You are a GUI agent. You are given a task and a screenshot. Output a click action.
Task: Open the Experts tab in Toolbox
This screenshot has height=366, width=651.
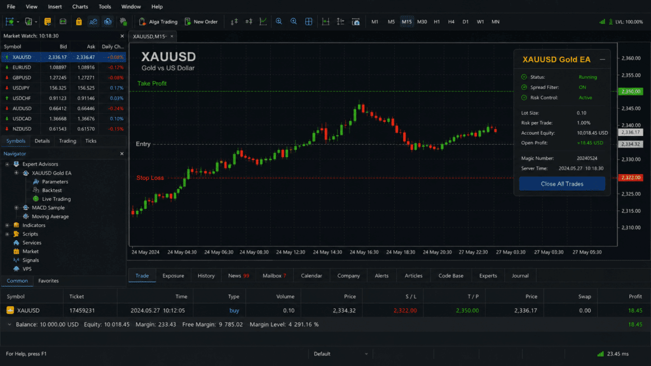[x=488, y=276]
